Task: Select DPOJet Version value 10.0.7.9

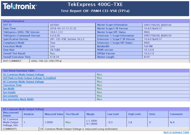Action: 149,54
